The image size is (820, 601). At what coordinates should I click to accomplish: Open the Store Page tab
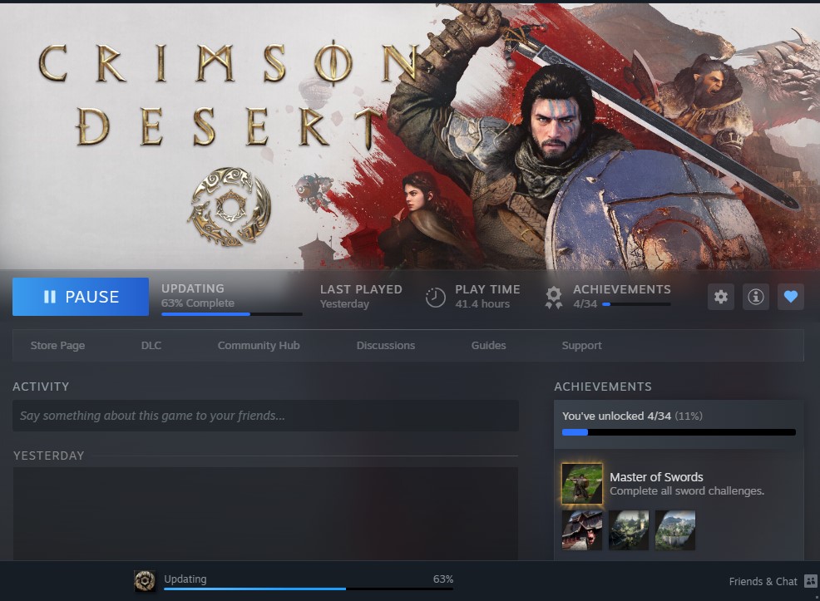tap(57, 346)
